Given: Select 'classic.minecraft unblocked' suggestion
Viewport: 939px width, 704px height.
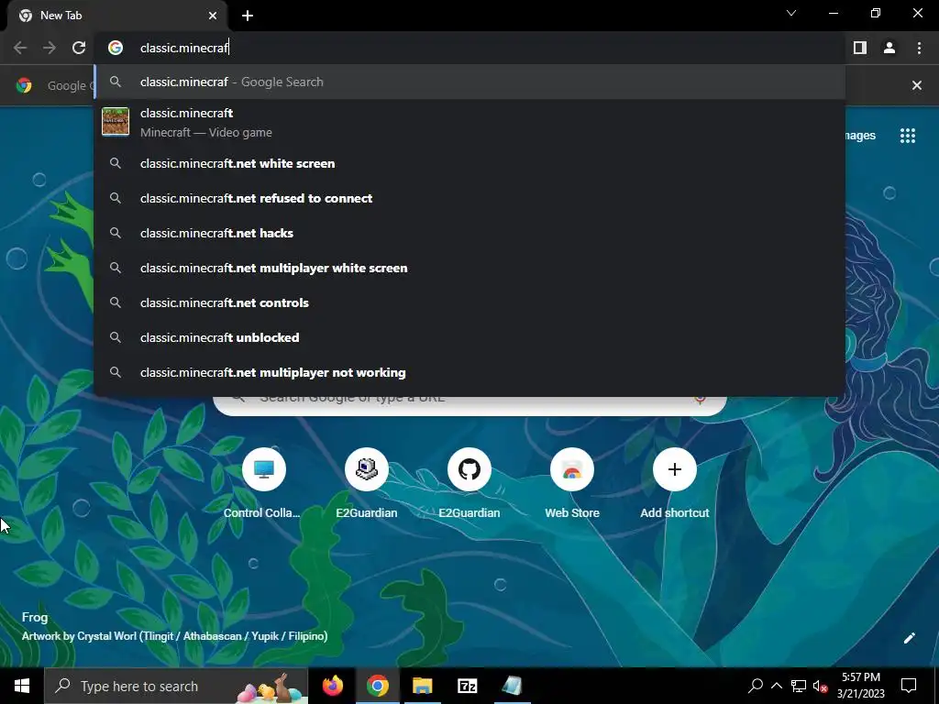Looking at the screenshot, I should pyautogui.click(x=470, y=337).
